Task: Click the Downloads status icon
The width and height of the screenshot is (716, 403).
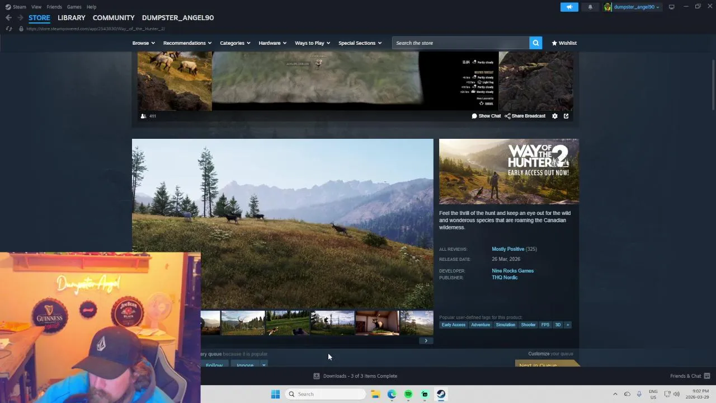Action: [316, 376]
